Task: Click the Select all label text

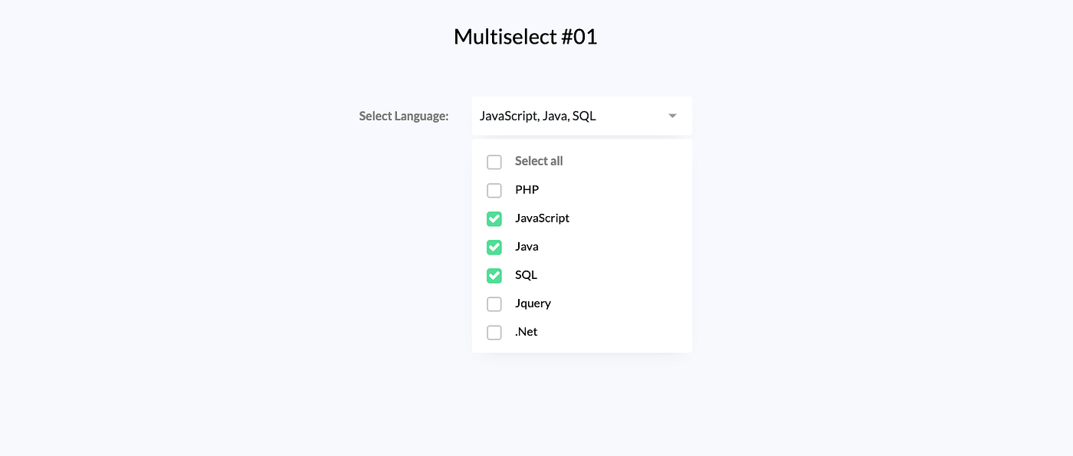Action: pos(538,161)
